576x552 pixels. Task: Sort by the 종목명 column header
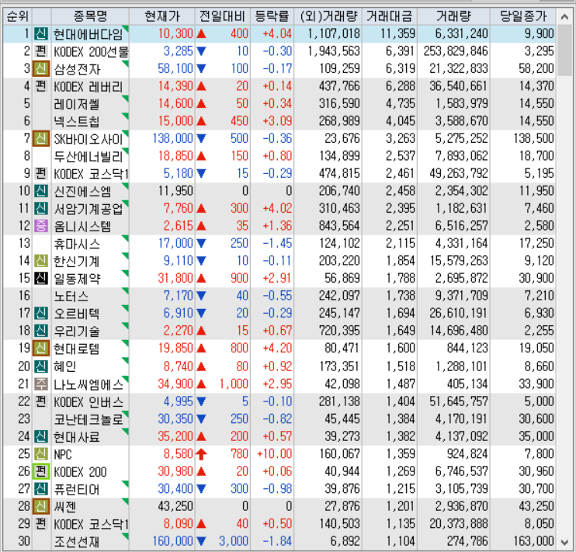pyautogui.click(x=90, y=16)
